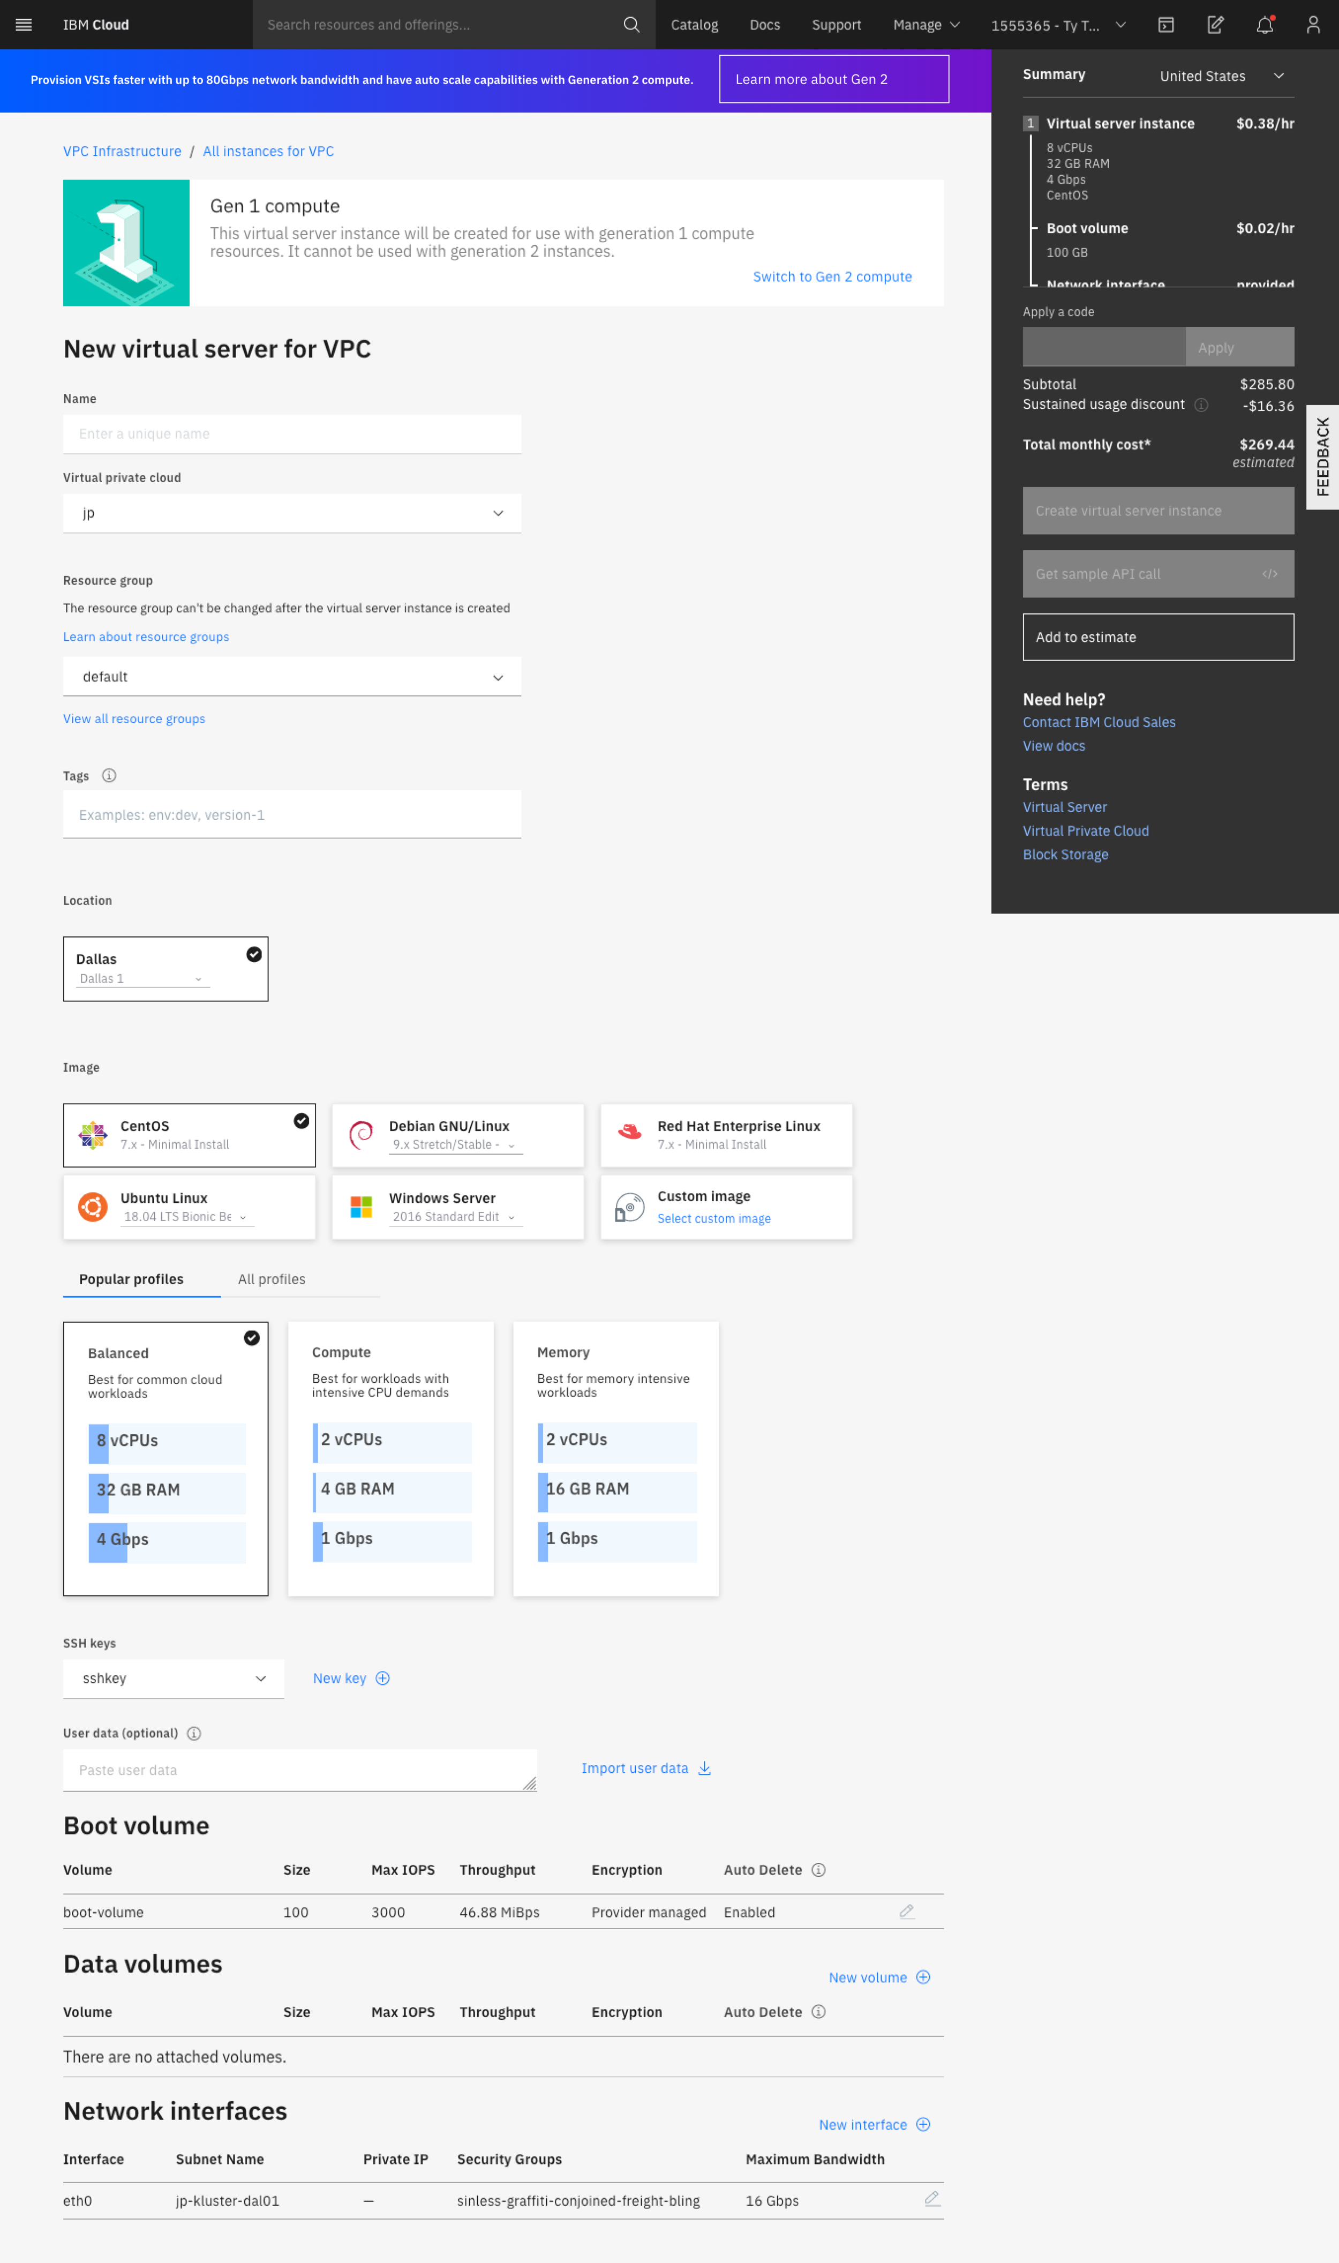Click Boot volume Auto Delete info icon
1339x2263 pixels.
point(818,1870)
